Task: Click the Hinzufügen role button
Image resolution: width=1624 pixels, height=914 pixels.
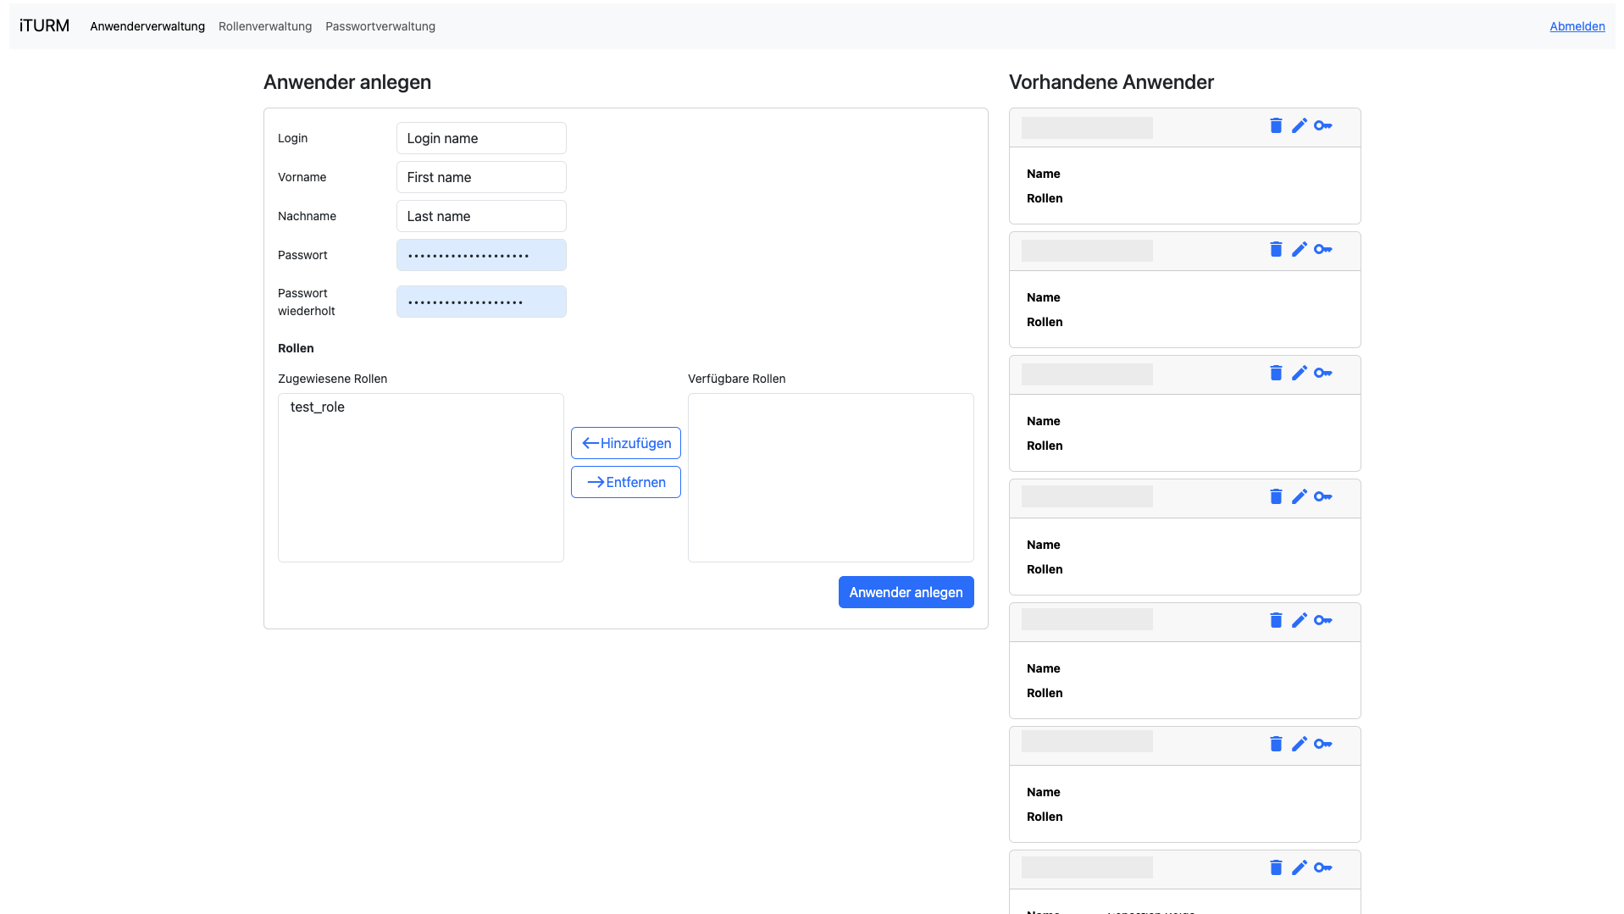Action: click(625, 443)
